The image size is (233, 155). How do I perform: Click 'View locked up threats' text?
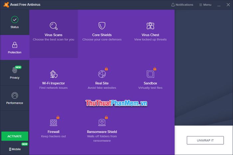150,39
